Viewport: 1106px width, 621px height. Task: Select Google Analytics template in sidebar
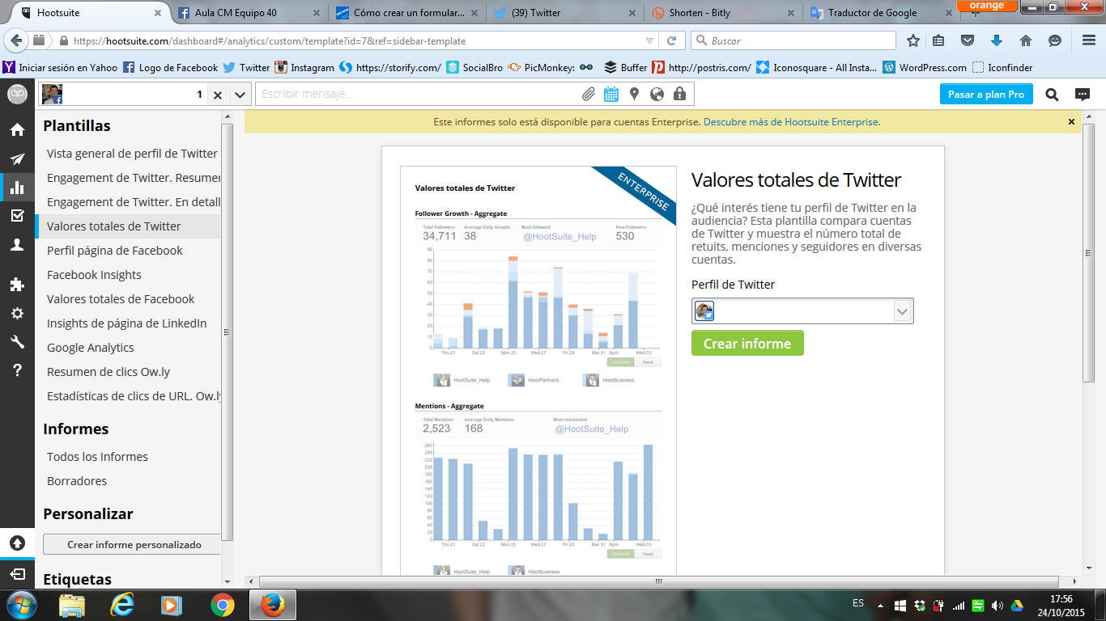coord(91,348)
